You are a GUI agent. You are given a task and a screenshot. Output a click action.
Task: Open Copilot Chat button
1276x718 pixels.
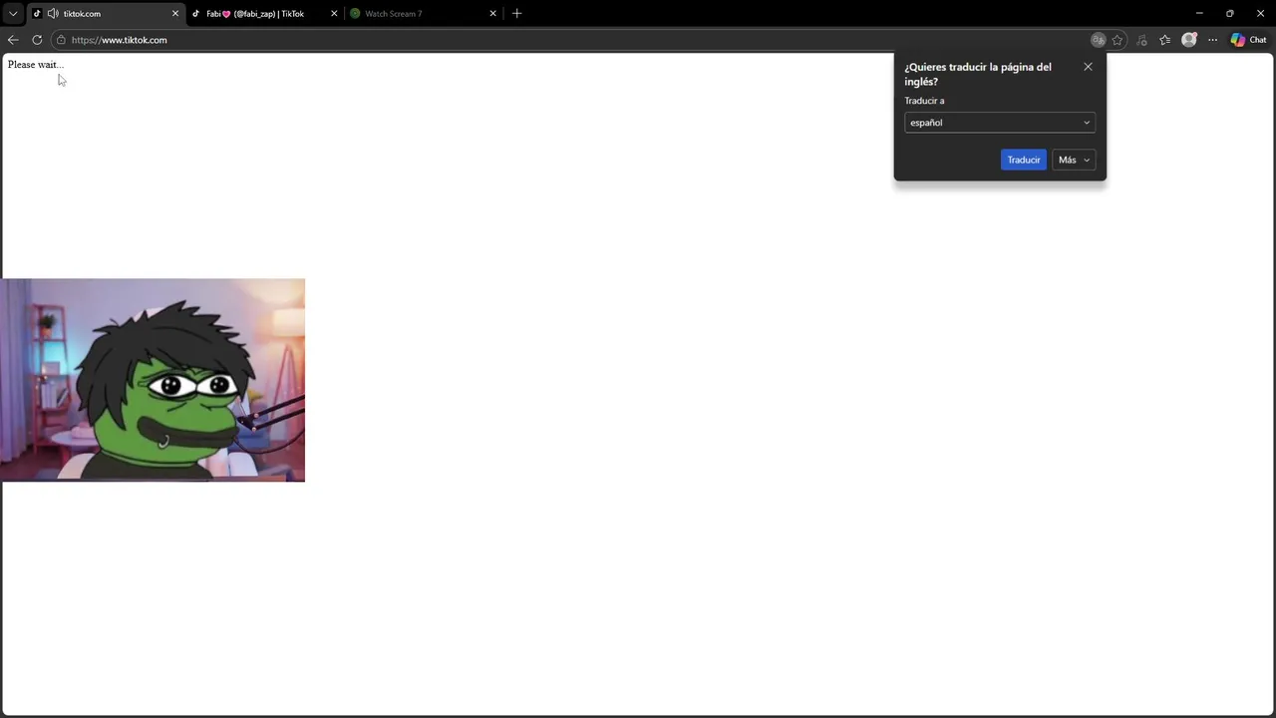coord(1248,40)
